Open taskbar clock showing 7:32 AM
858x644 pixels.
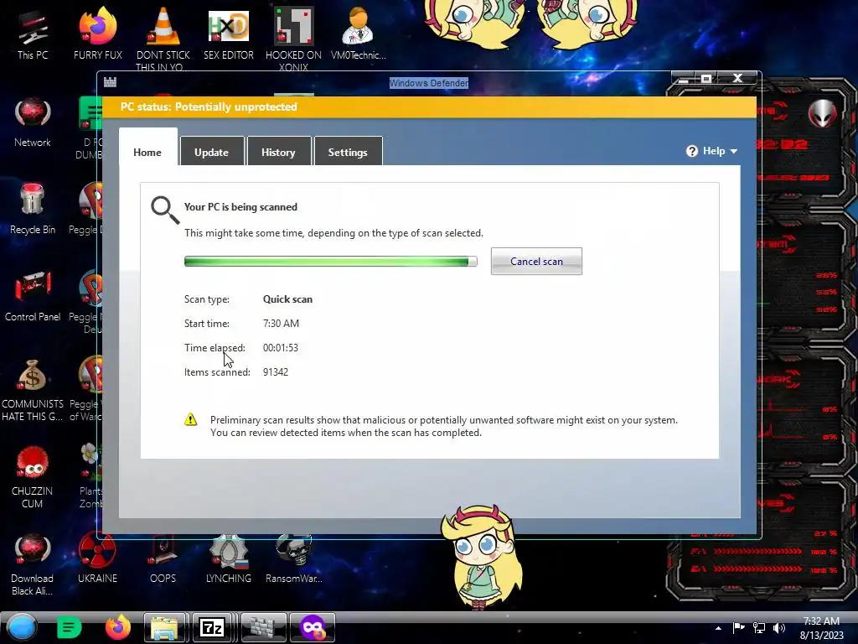tap(821, 627)
